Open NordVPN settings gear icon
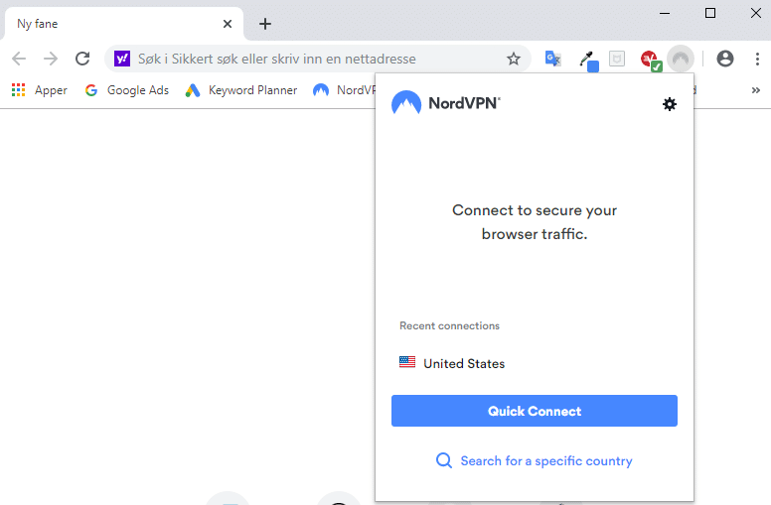 click(x=670, y=104)
